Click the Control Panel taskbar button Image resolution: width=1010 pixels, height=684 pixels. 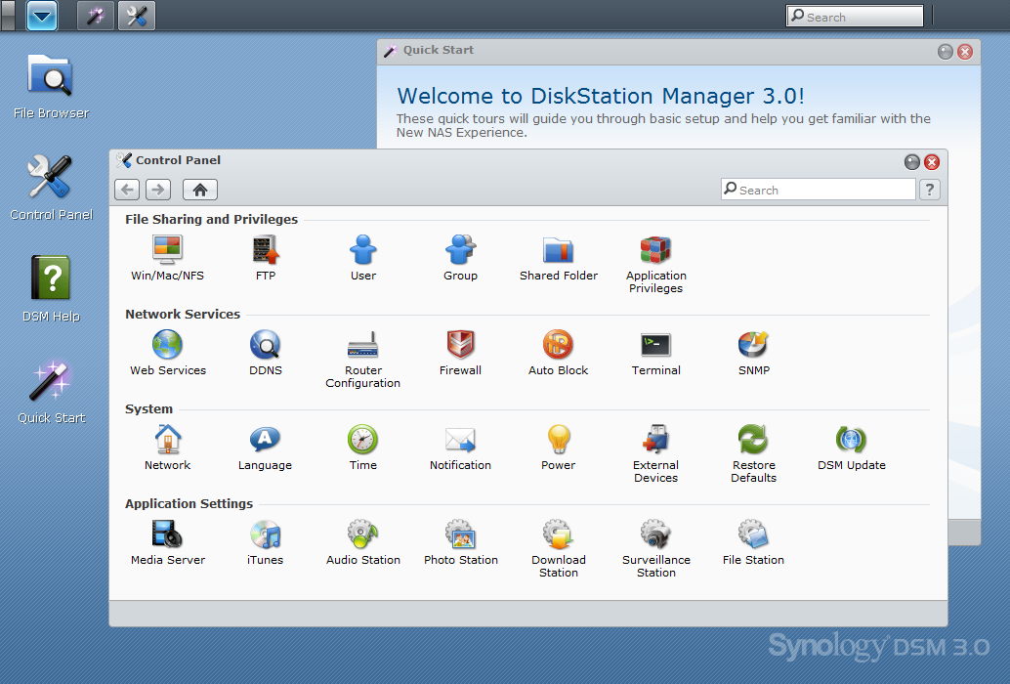click(x=137, y=16)
